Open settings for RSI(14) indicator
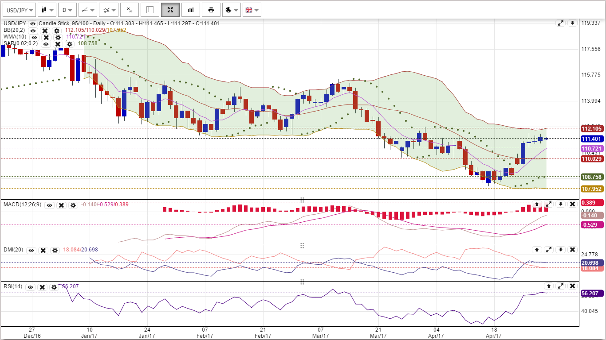Image resolution: width=606 pixels, height=340 pixels. coord(54,287)
